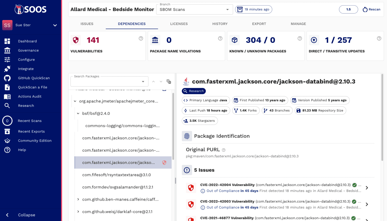Click the Rescan button
The height and width of the screenshot is (221, 387).
pyautogui.click(x=371, y=10)
